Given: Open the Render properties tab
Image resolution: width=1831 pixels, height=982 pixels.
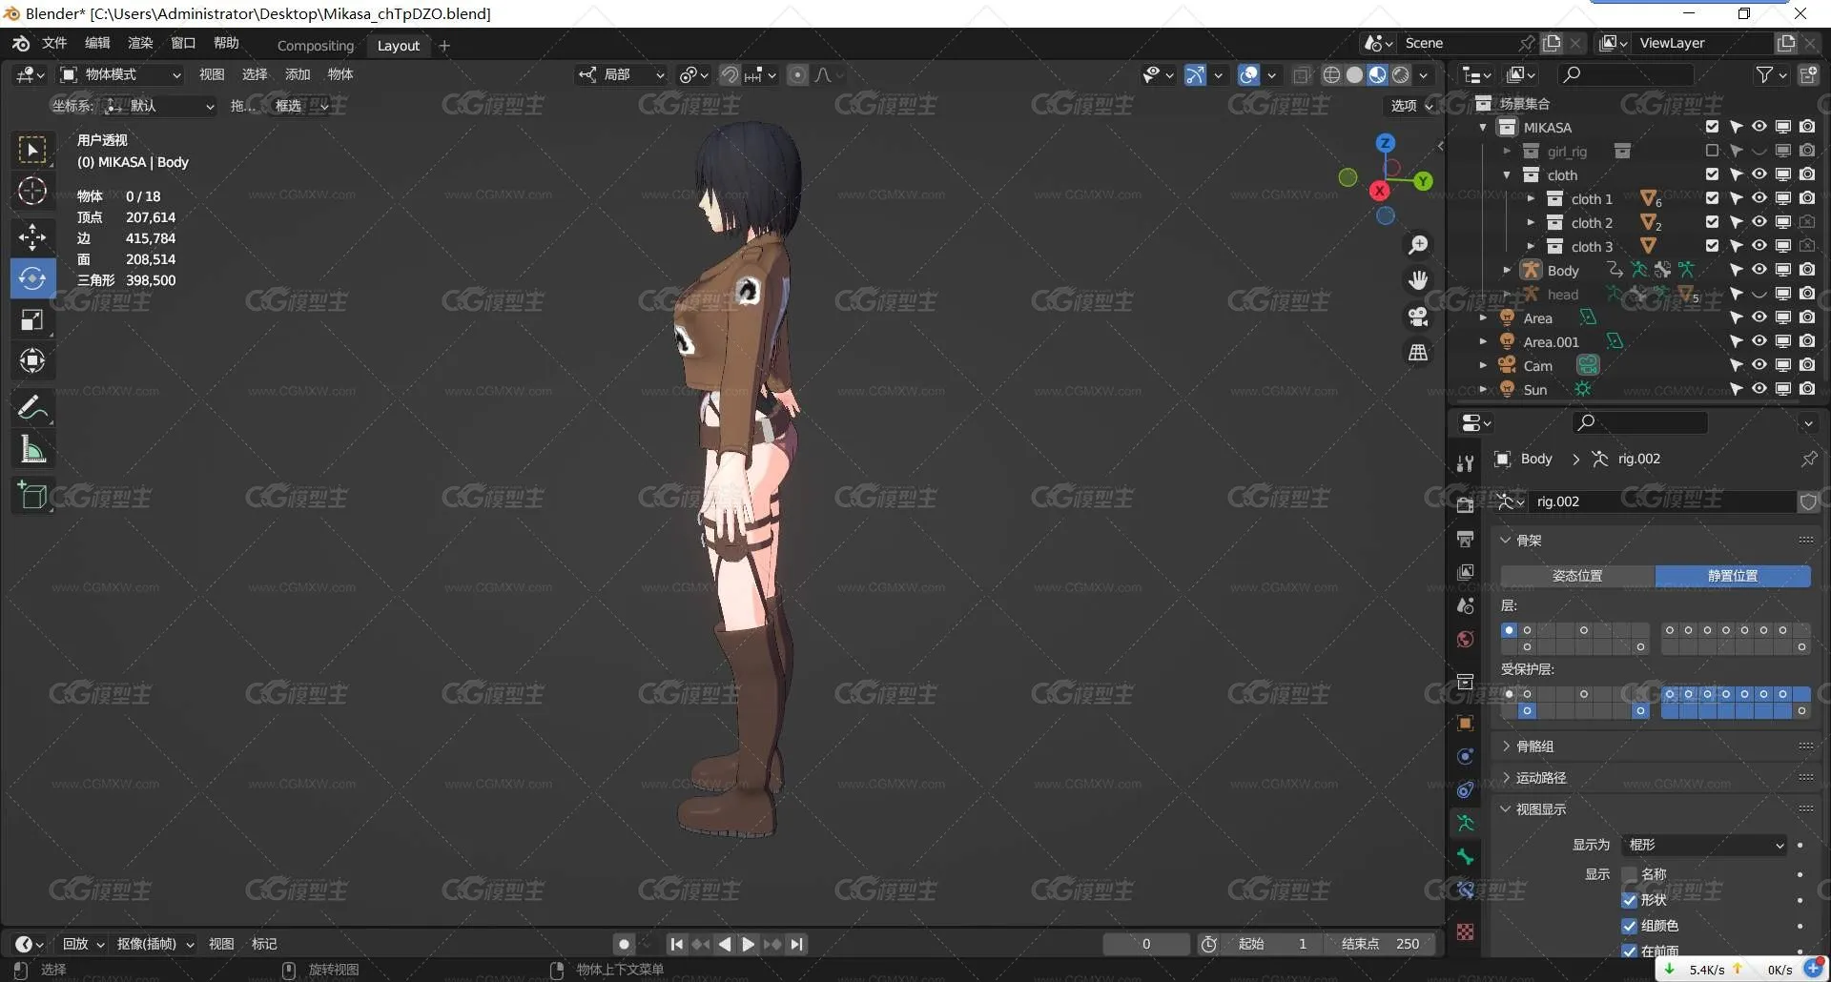Looking at the screenshot, I should click(x=1466, y=504).
